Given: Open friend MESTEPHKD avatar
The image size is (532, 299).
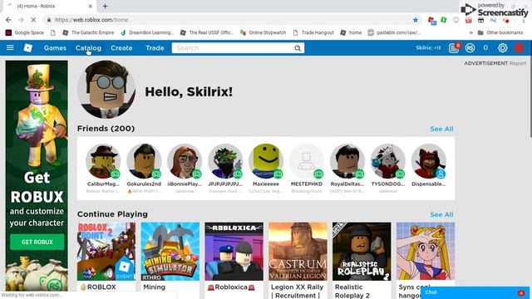Looking at the screenshot, I should tap(307, 161).
